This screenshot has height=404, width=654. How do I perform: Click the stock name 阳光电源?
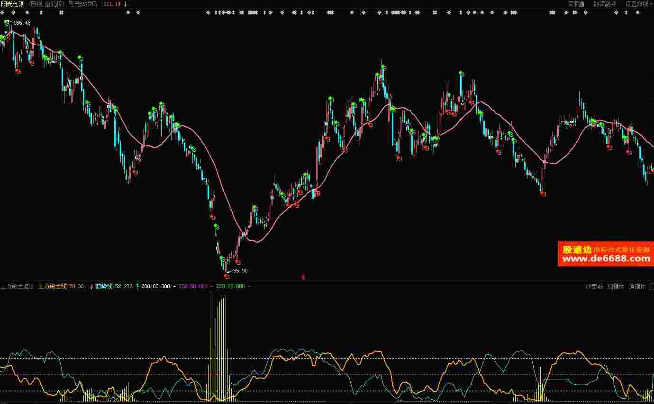(12, 4)
